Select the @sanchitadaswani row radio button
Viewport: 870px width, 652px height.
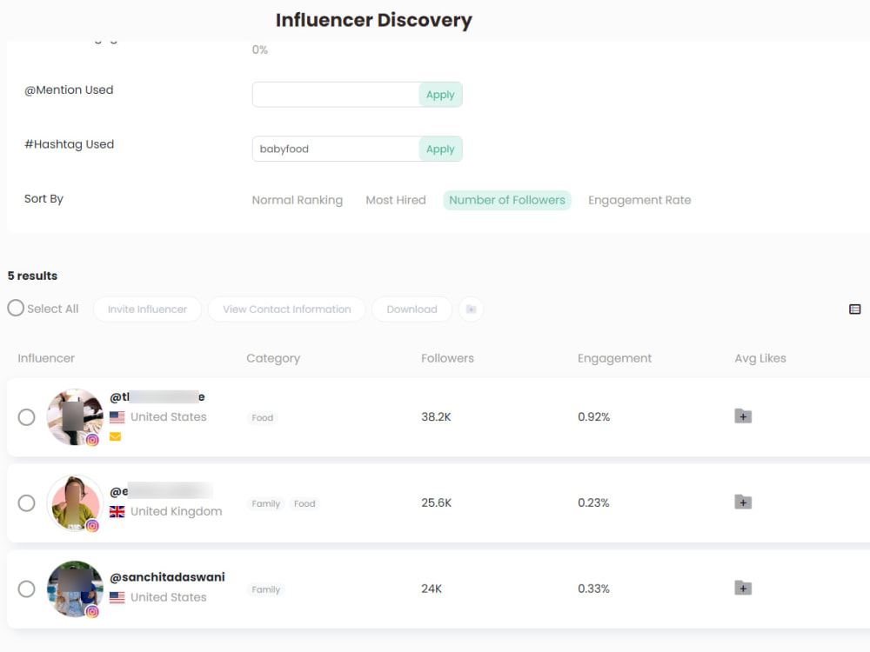click(26, 589)
